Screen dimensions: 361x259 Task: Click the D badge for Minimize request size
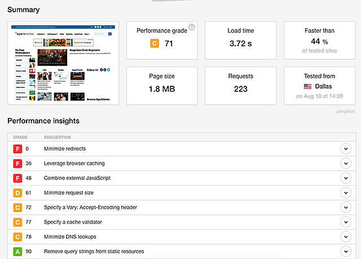[17, 193]
